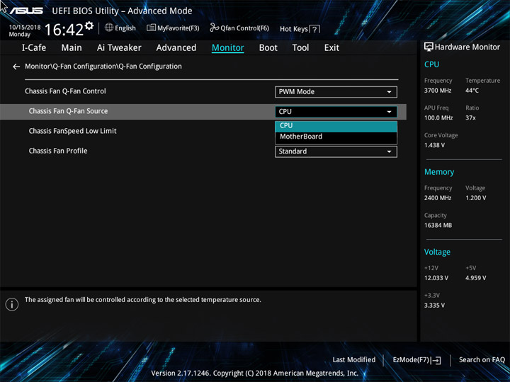Open the Exit tab
This screenshot has width=510, height=382.
point(331,48)
